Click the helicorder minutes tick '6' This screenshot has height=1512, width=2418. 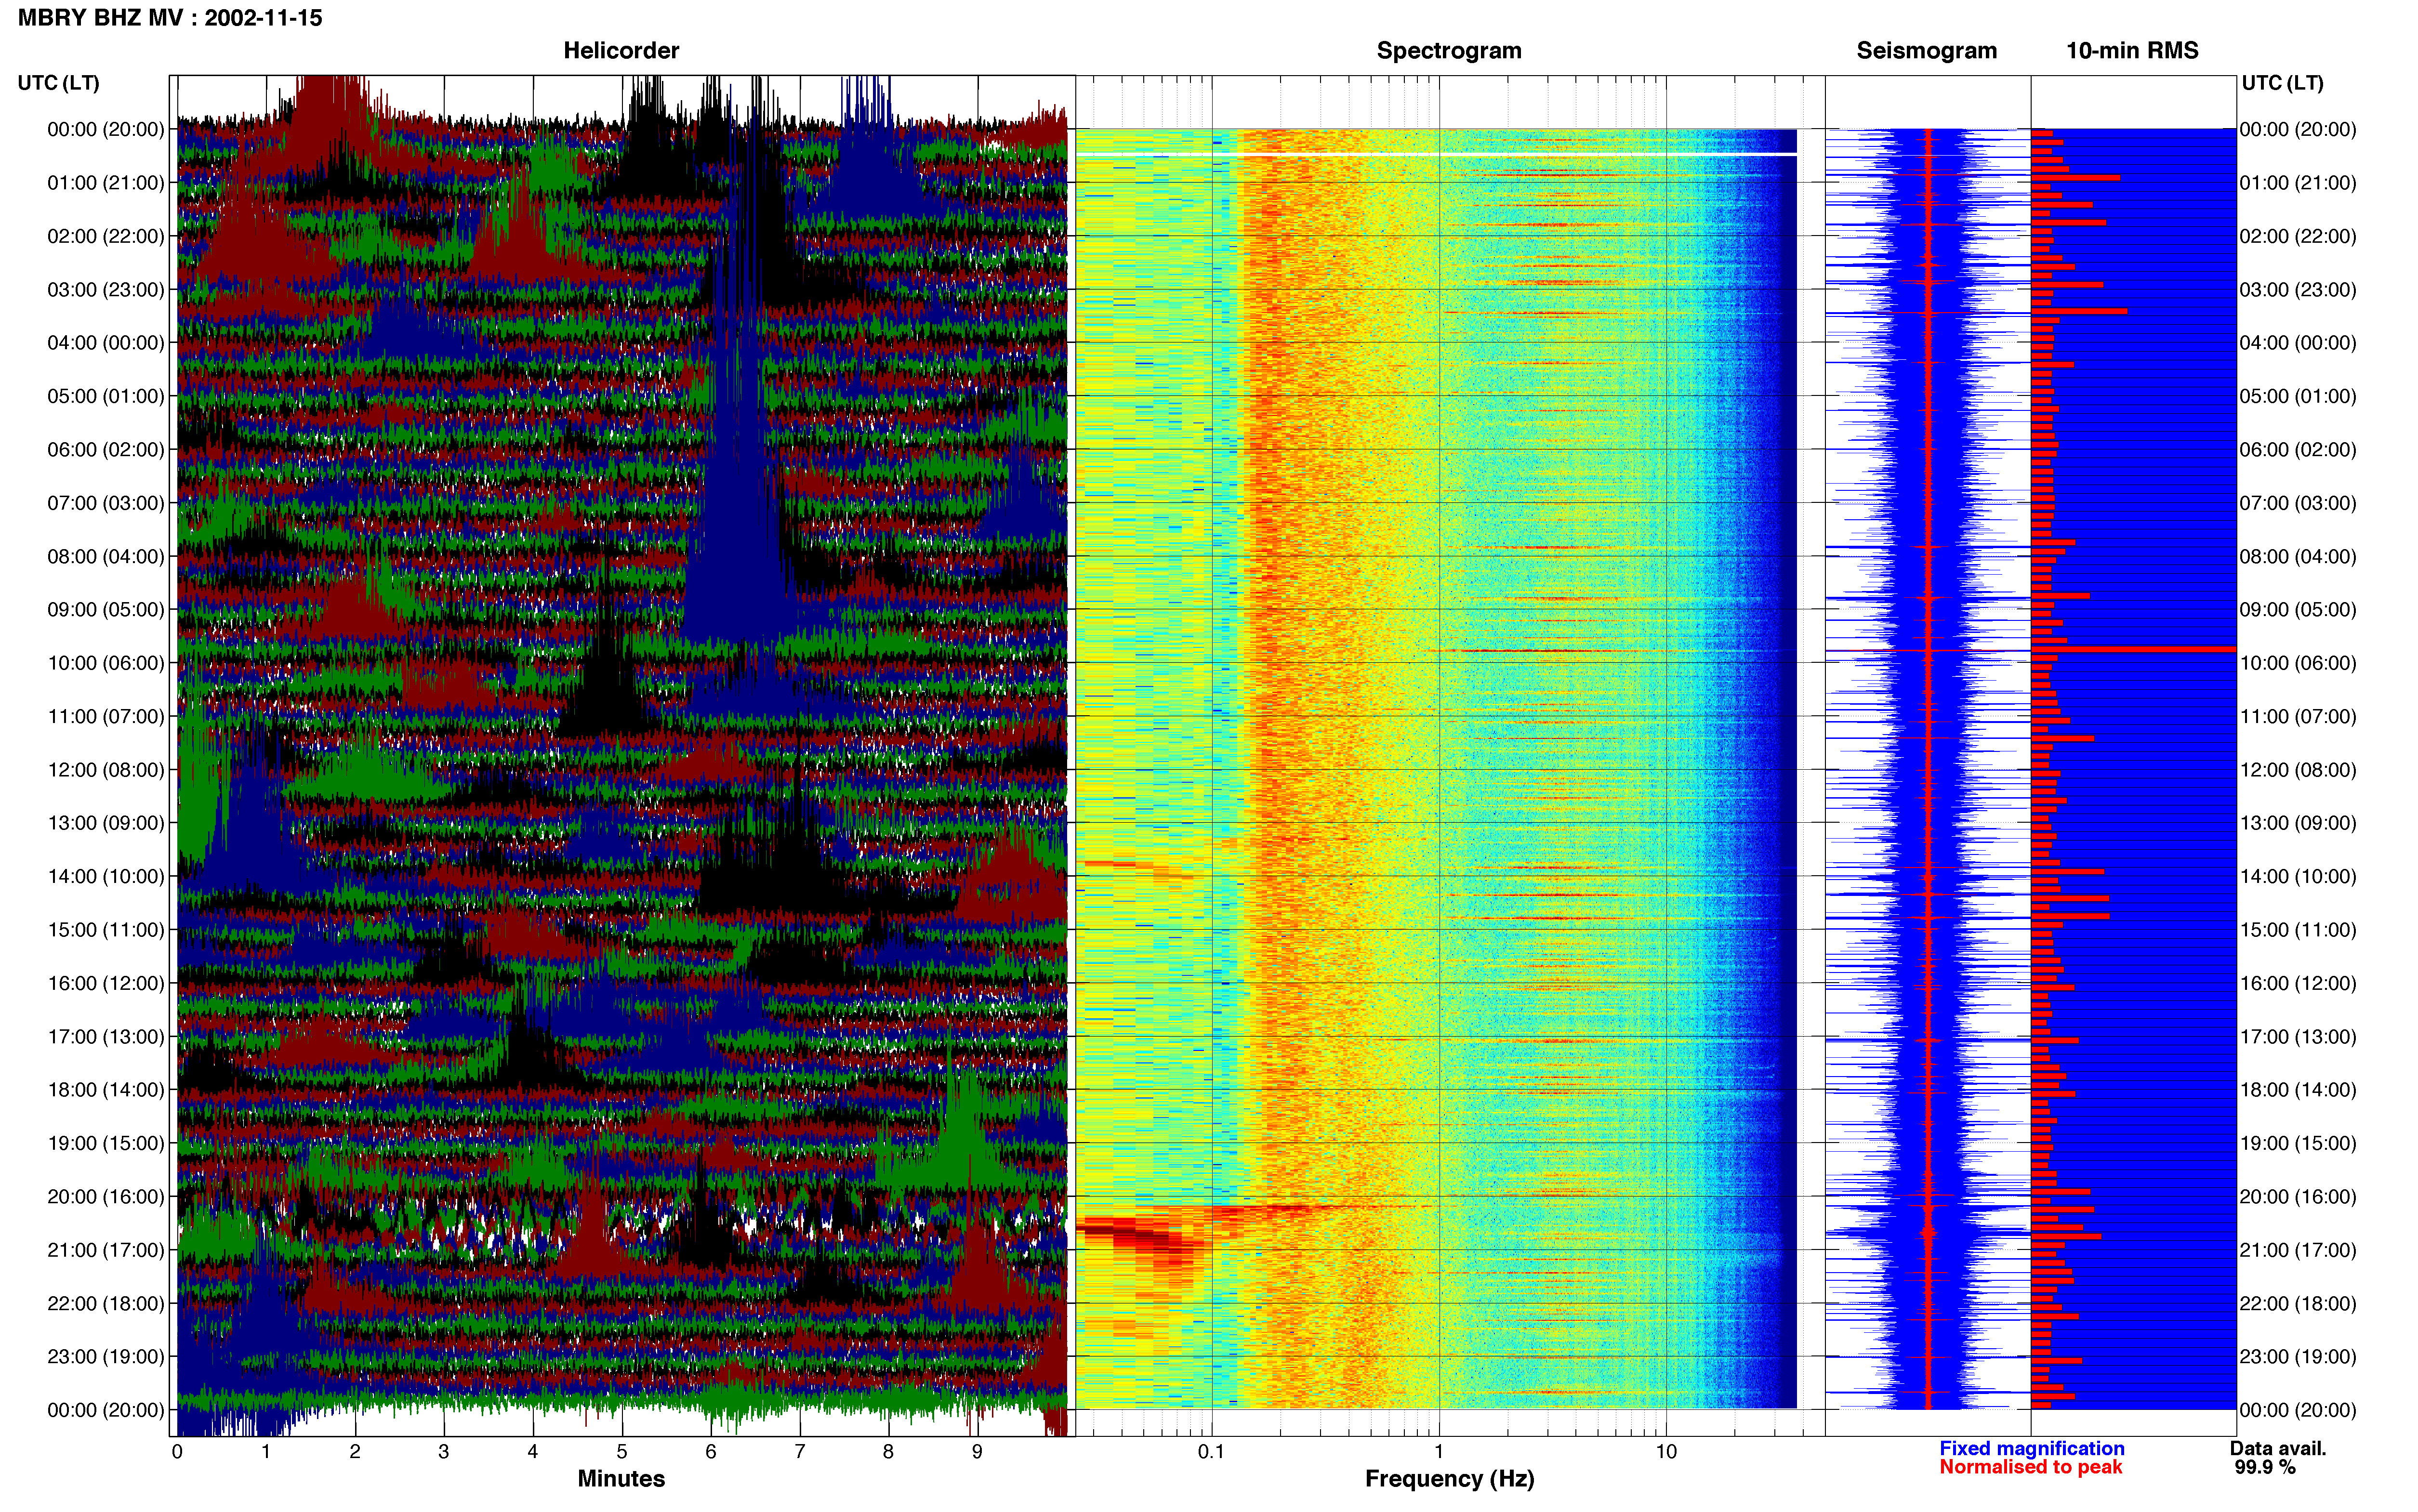click(x=711, y=1452)
